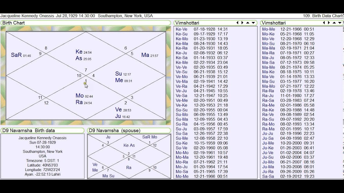Open the D9 Navamsha (spouse) header

click(129, 131)
